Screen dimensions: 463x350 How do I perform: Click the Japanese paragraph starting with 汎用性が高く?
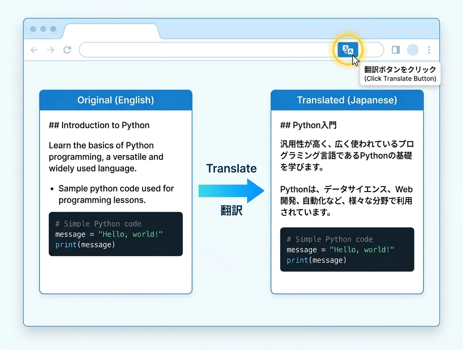pos(346,156)
